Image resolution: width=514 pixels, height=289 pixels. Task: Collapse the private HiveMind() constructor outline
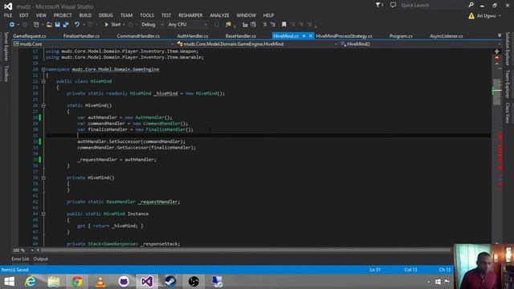click(43, 177)
